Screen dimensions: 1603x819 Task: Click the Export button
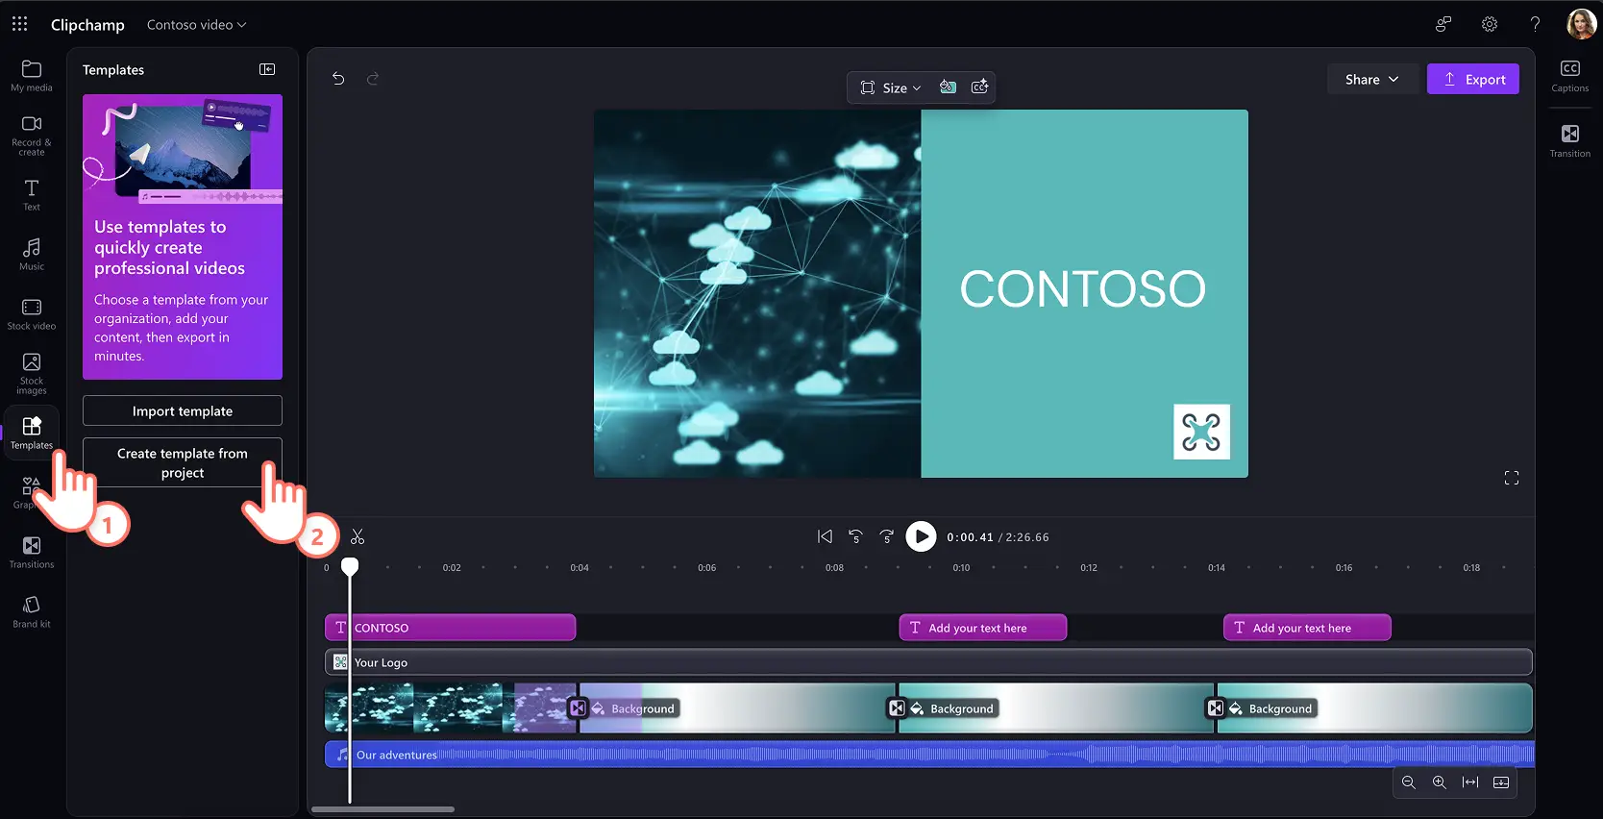pyautogui.click(x=1473, y=80)
